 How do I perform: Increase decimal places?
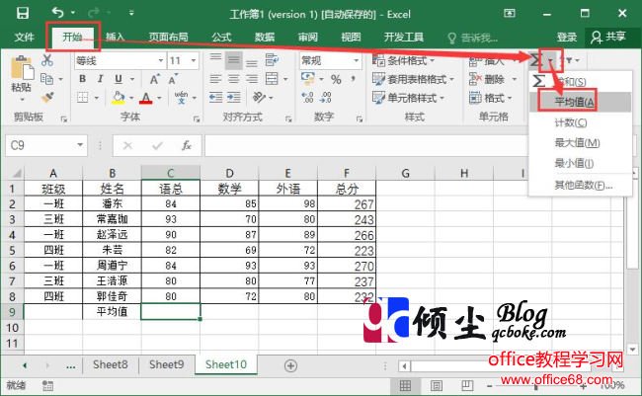[307, 98]
